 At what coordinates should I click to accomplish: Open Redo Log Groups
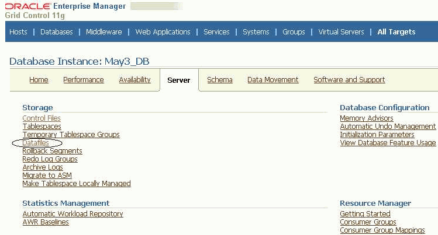[x=50, y=159]
